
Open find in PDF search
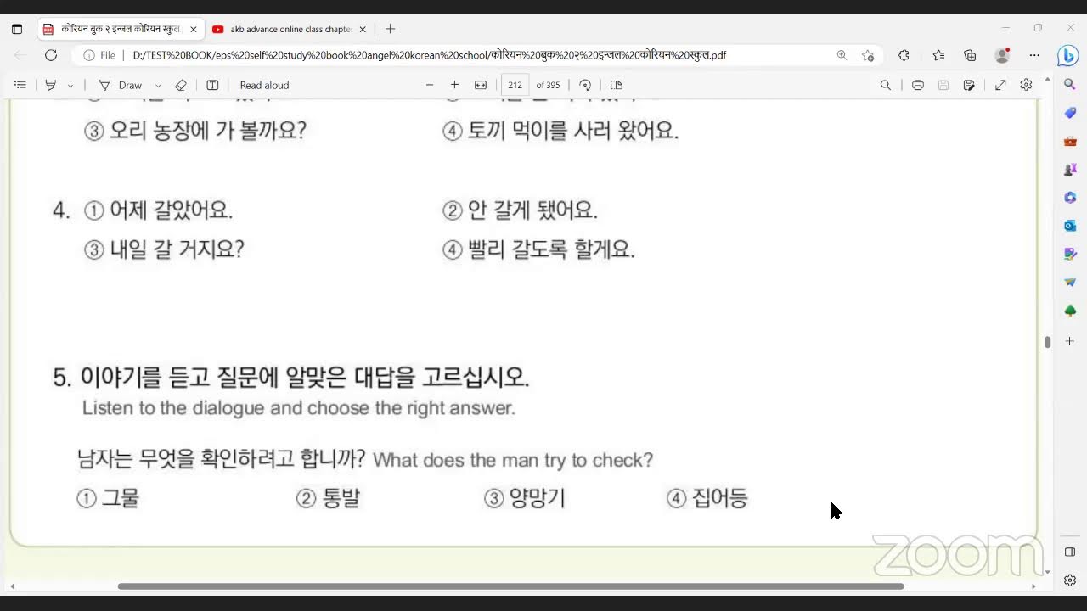click(886, 85)
